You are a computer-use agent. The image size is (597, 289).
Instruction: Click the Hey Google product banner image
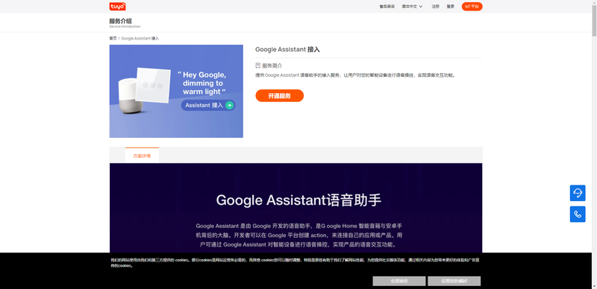coord(176,92)
